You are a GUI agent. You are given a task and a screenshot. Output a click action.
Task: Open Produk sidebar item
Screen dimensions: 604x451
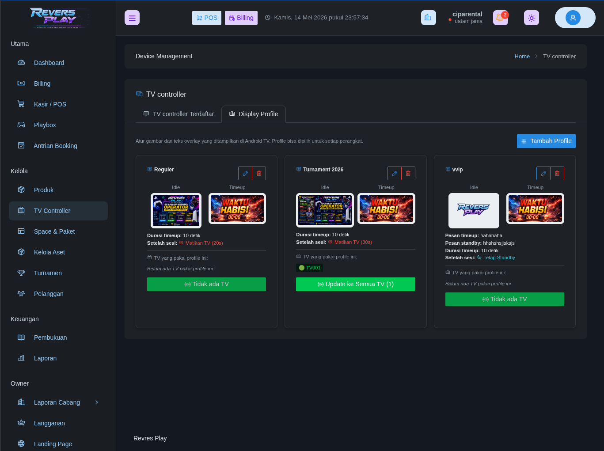[x=58, y=190]
